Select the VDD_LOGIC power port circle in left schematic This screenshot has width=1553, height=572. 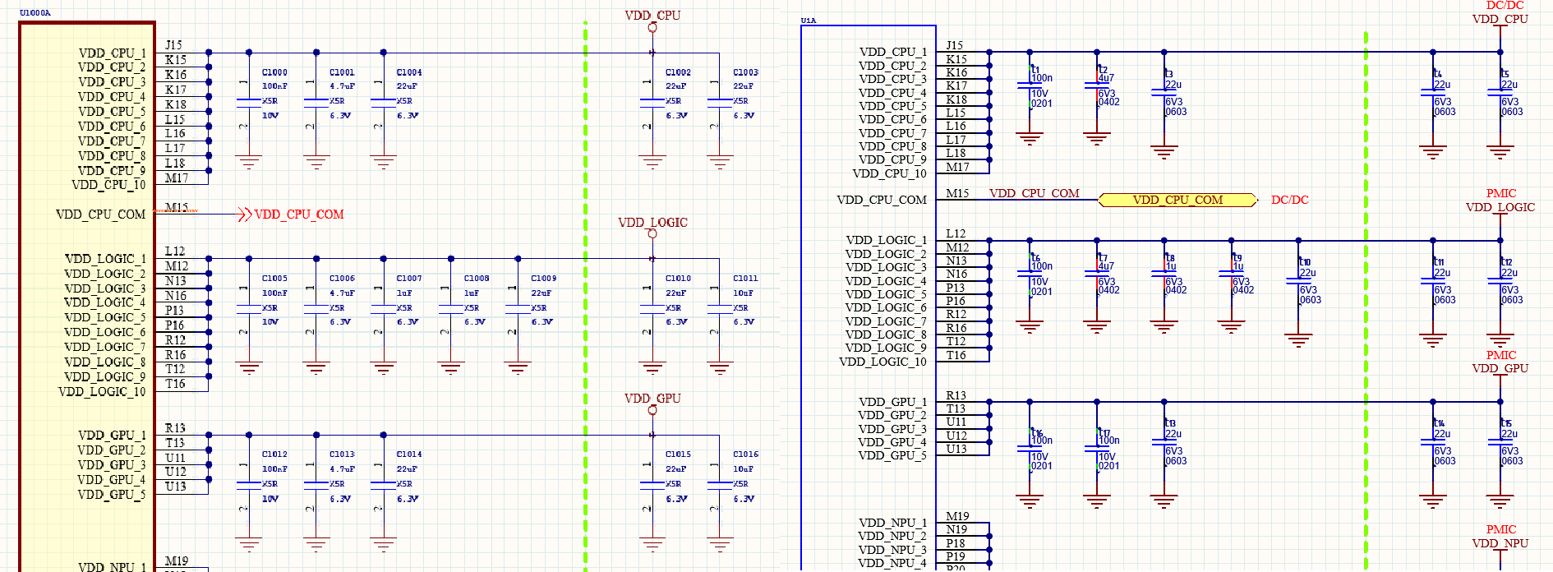652,234
